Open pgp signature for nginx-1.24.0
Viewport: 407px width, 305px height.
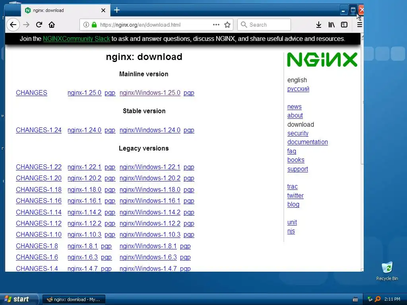point(110,130)
